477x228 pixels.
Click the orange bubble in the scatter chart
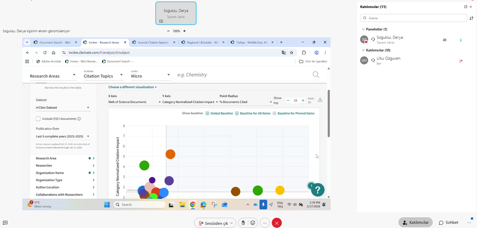170,154
